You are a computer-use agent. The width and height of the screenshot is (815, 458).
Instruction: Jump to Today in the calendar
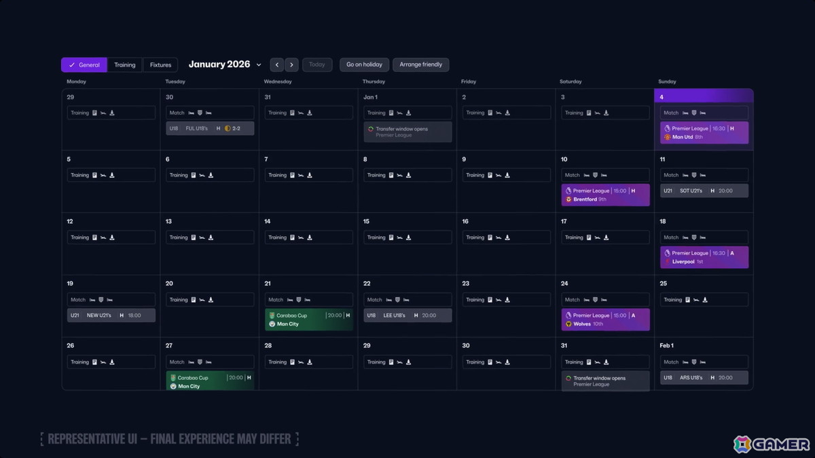click(317, 65)
